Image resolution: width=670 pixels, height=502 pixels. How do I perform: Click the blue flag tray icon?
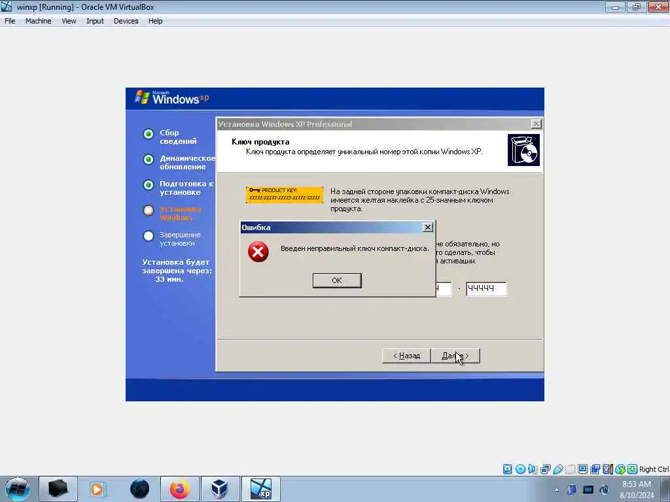tap(572, 489)
